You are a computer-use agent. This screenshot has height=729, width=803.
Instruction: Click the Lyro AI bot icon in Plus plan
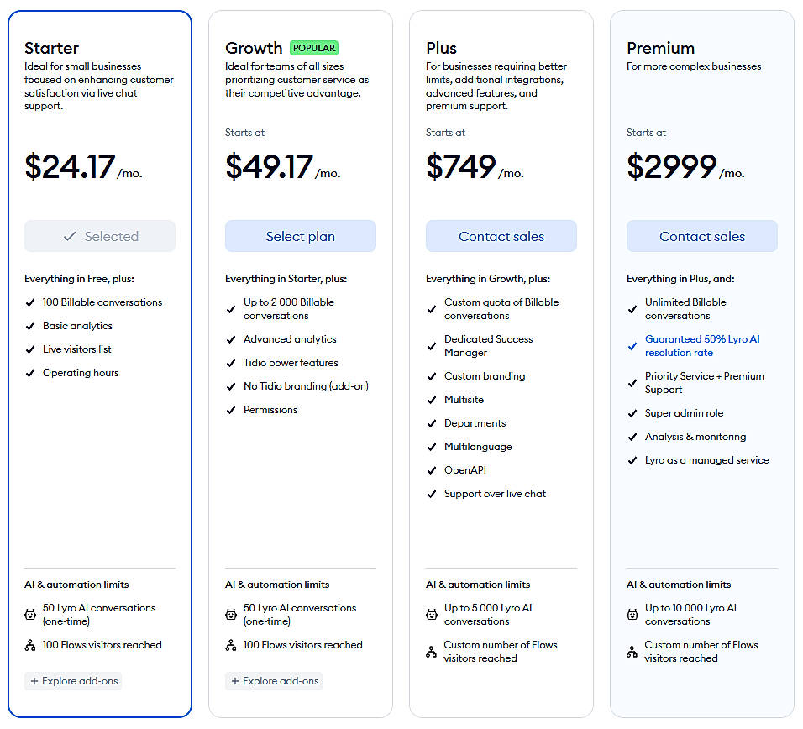click(431, 615)
